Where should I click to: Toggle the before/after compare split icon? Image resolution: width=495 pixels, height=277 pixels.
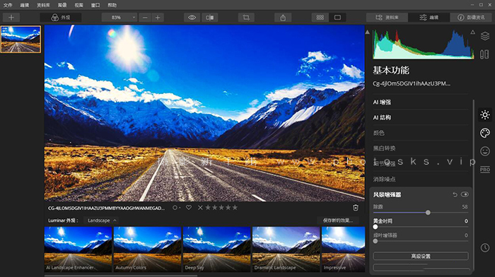pyautogui.click(x=209, y=18)
